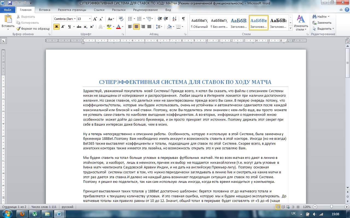Align text to the left
The image size is (350, 218).
(x=130, y=27)
